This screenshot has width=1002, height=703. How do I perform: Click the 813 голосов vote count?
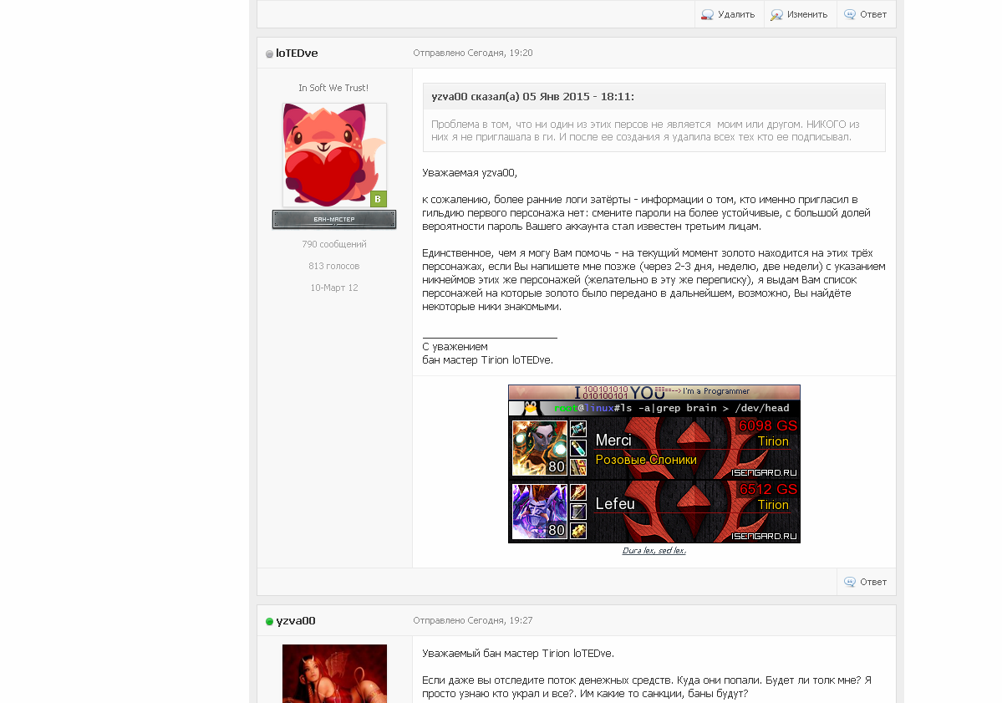click(x=334, y=266)
